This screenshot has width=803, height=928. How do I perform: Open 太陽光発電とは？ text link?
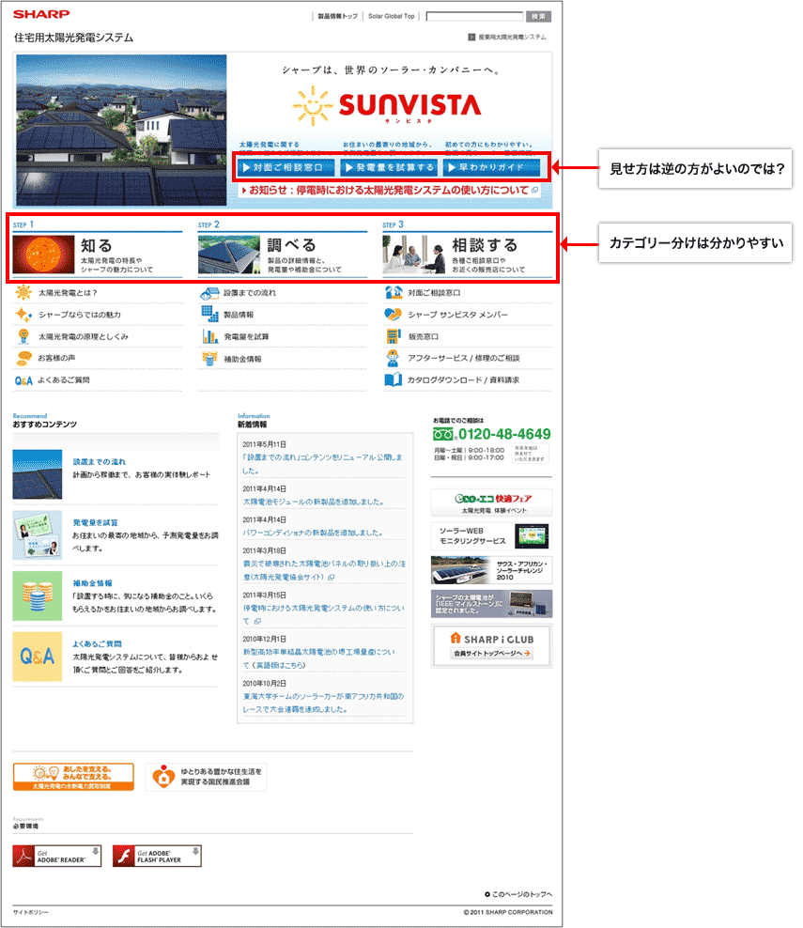[68, 292]
